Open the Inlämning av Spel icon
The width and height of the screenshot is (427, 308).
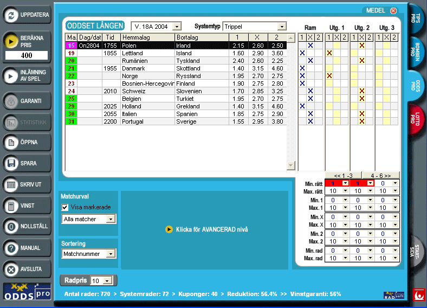click(x=11, y=76)
